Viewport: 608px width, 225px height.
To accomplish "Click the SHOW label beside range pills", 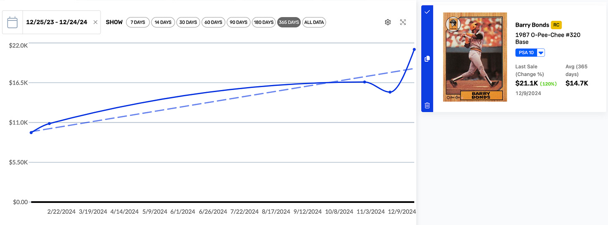I will [114, 22].
